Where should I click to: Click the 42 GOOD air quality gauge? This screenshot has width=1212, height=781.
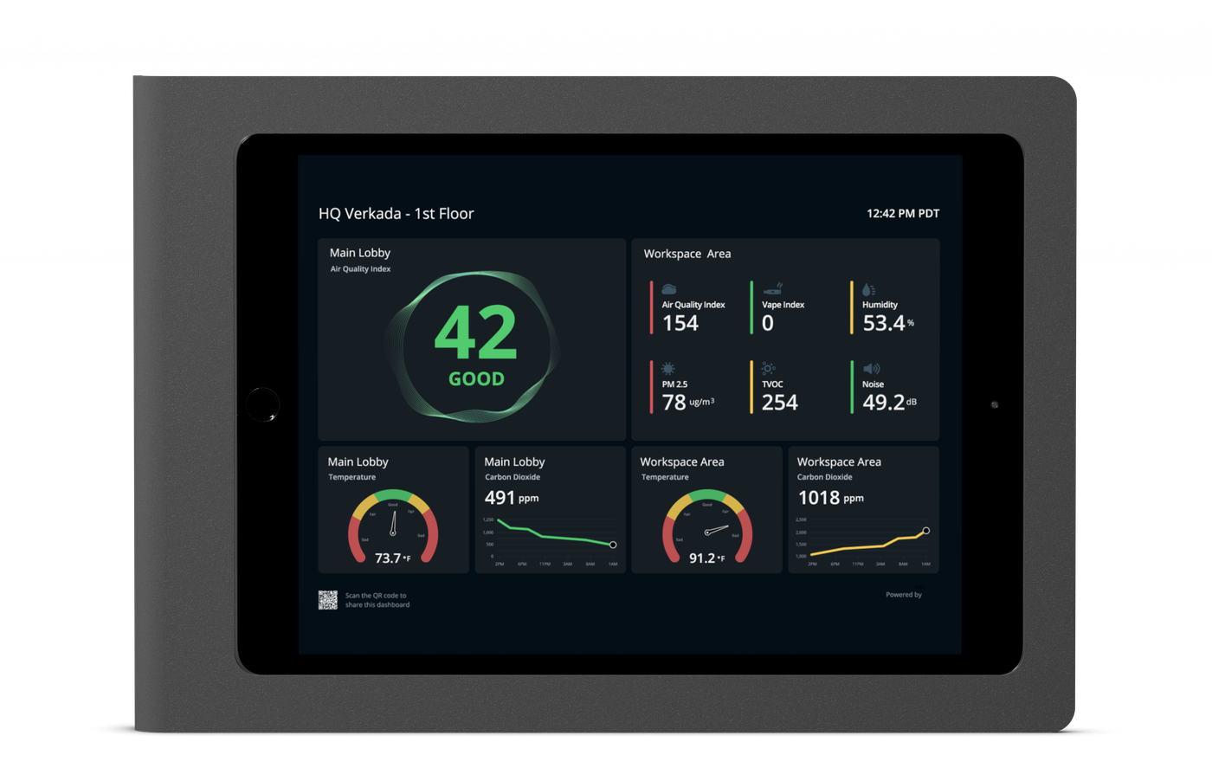474,346
